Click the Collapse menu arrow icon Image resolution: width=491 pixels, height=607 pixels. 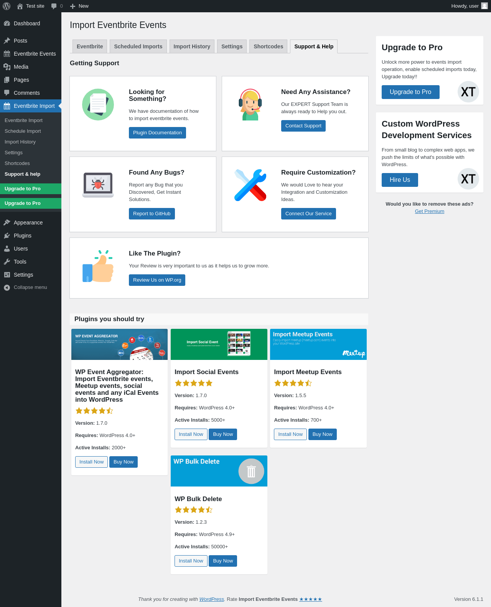pyautogui.click(x=7, y=287)
